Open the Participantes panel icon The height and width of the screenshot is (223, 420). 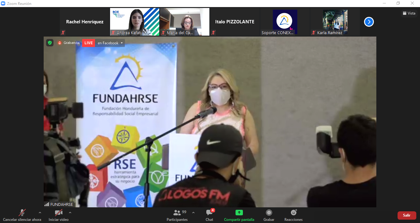[177, 213]
